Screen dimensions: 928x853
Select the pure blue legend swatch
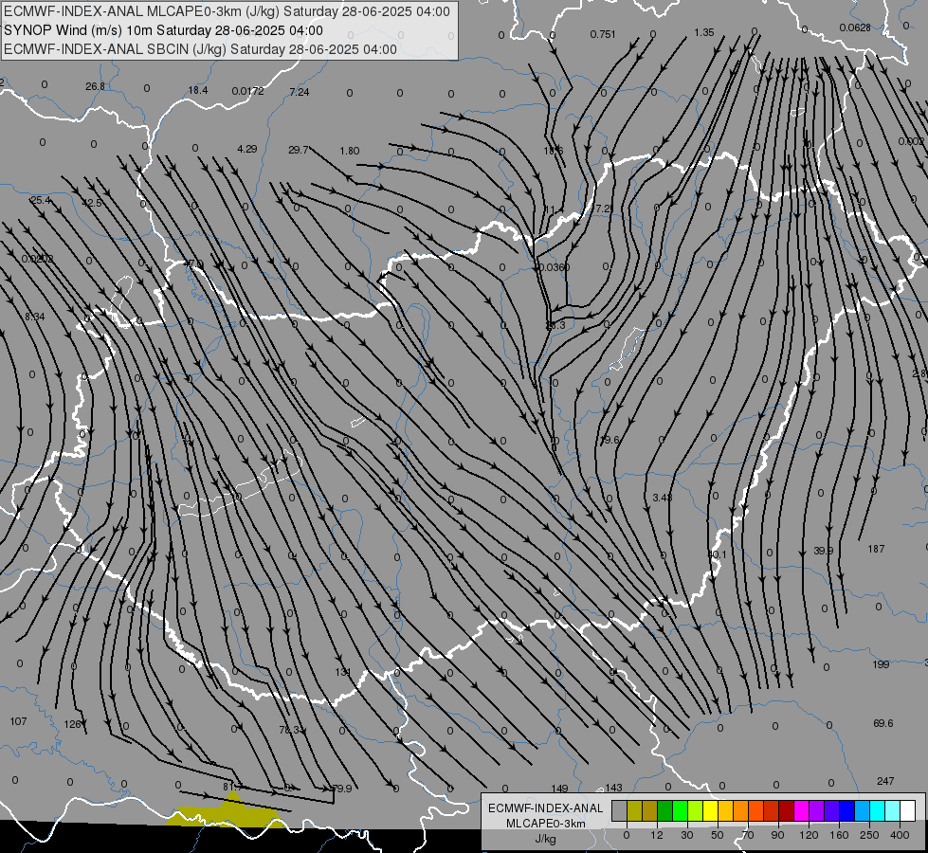(x=846, y=810)
